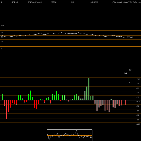Click the MR axis label 40
The width and height of the screenshot is (141, 141).
pyautogui.click(x=138, y=93)
